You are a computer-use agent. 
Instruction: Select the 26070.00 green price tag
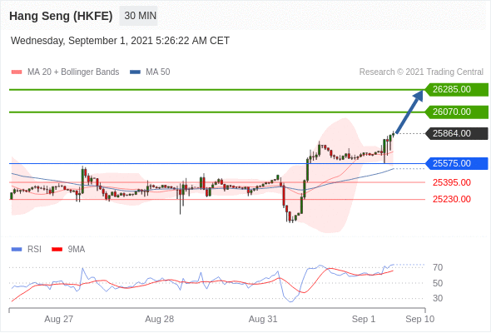click(x=457, y=112)
